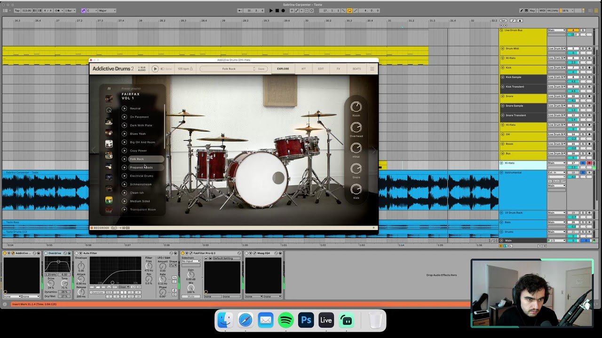The image size is (602, 338).
Task: Click the kick drum in kit view
Action: pos(257,178)
